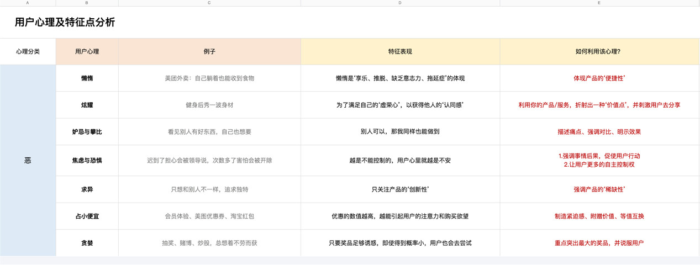700x265 pixels.
Task: Click the '例子' column header cell
Action: (209, 51)
